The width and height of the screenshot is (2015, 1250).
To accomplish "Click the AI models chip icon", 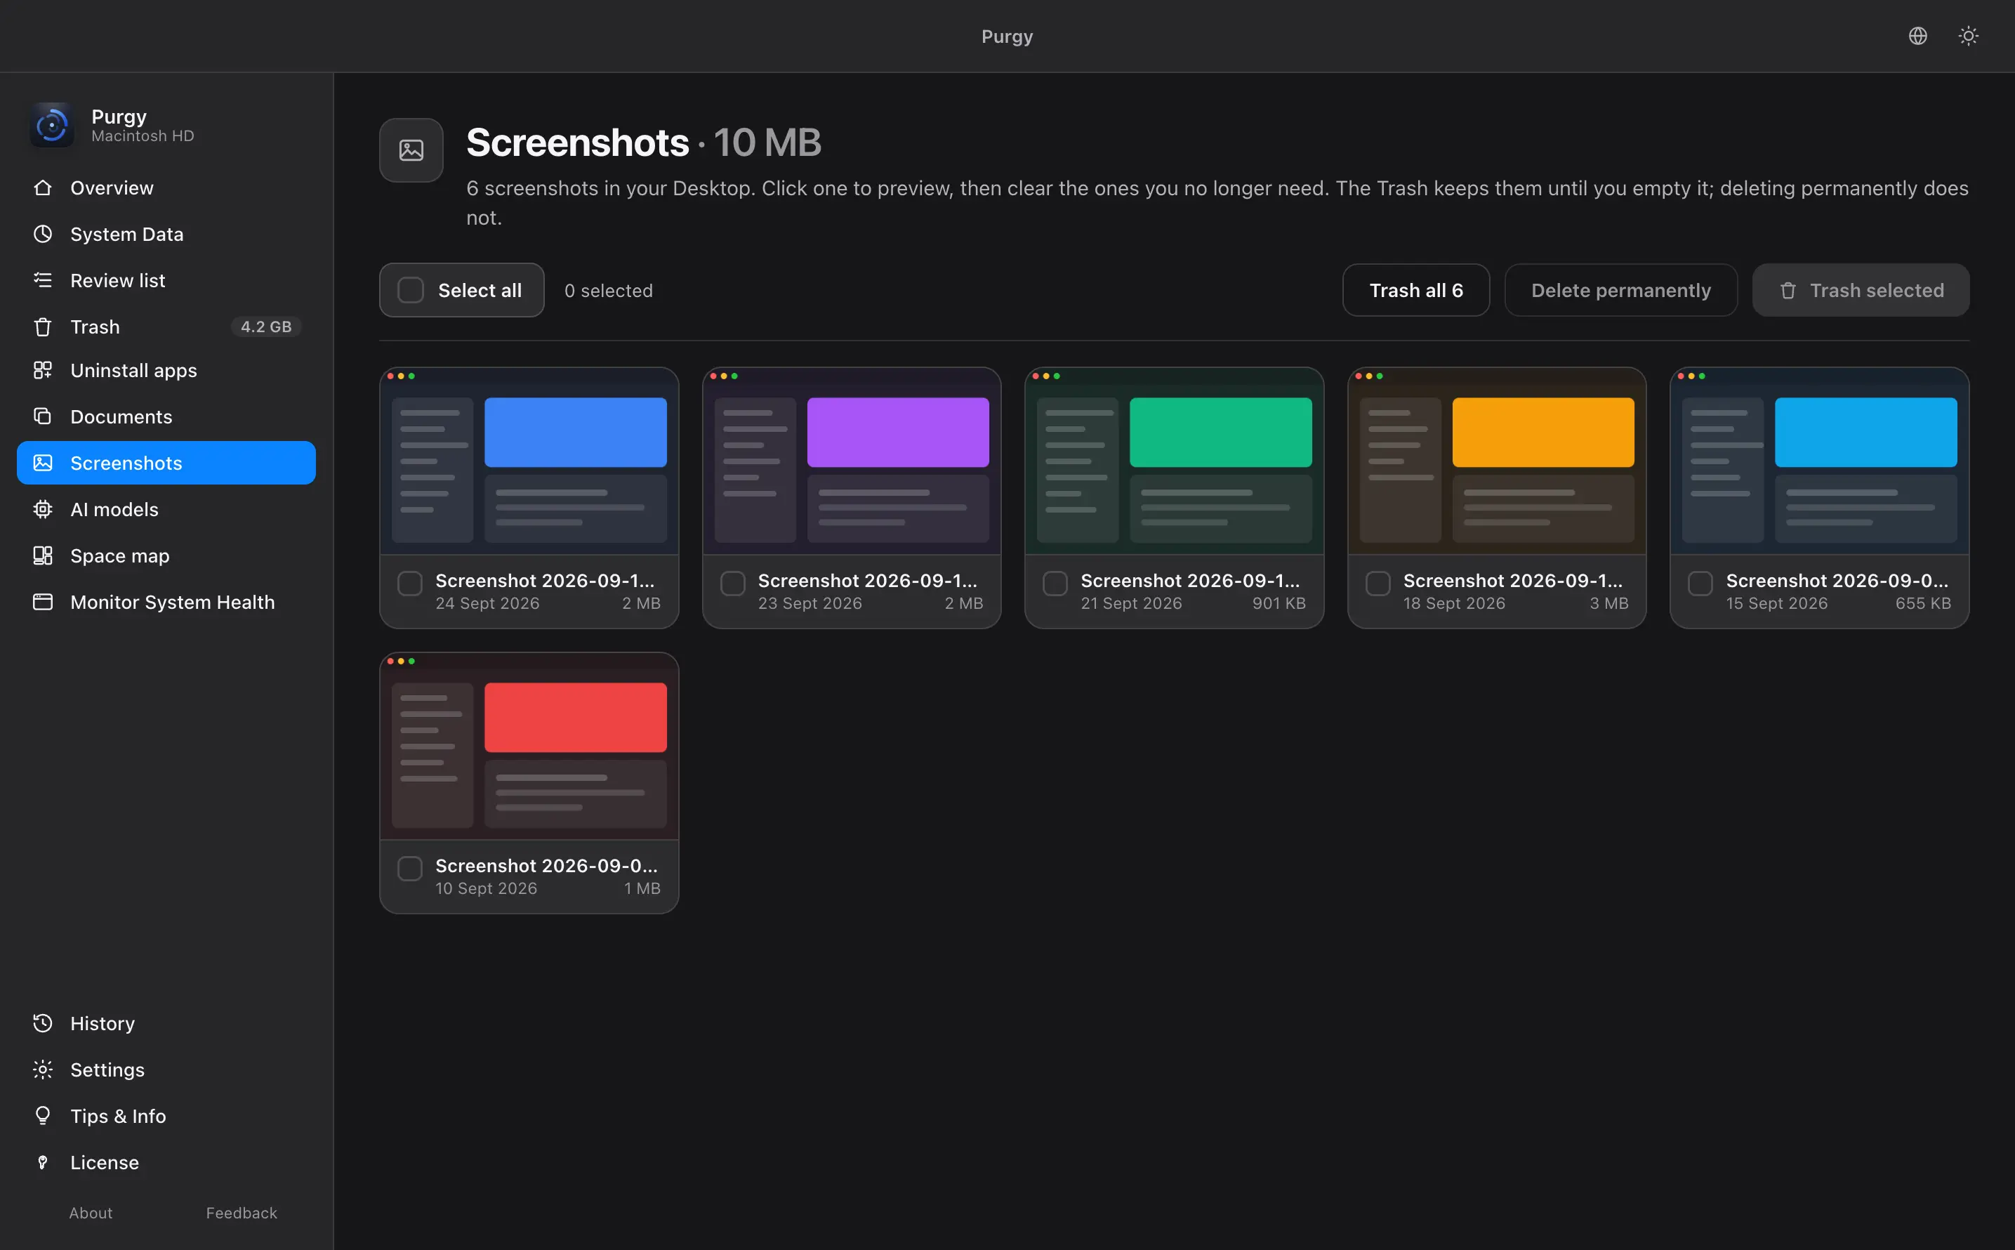I will [x=43, y=509].
